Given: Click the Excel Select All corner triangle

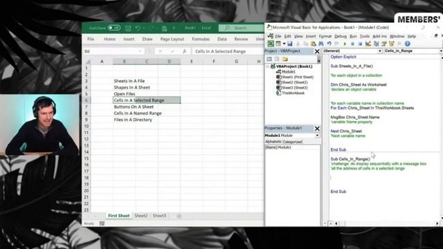Looking at the screenshot, I should point(88,62).
